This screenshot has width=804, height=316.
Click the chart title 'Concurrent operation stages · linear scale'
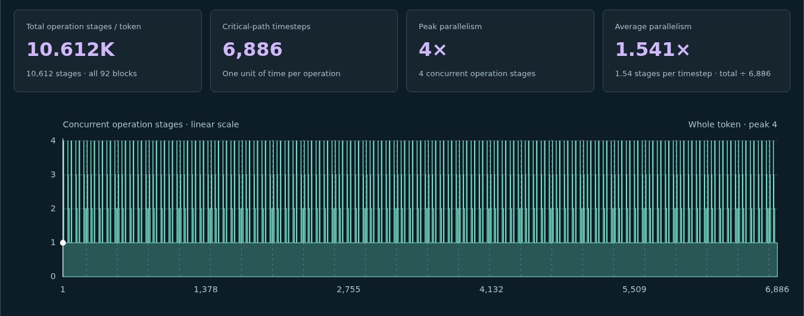[151, 125]
